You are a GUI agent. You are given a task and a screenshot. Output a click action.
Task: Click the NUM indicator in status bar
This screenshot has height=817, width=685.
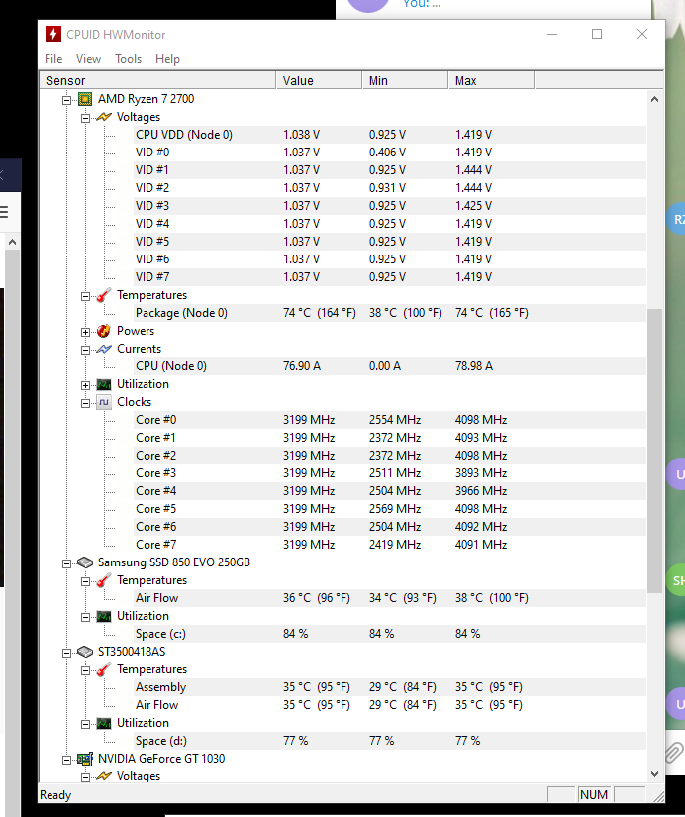click(594, 794)
